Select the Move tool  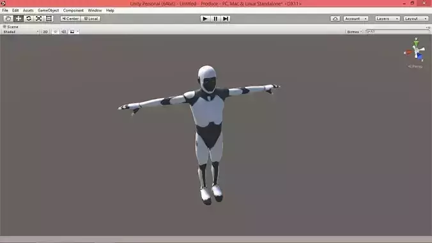tap(19, 19)
